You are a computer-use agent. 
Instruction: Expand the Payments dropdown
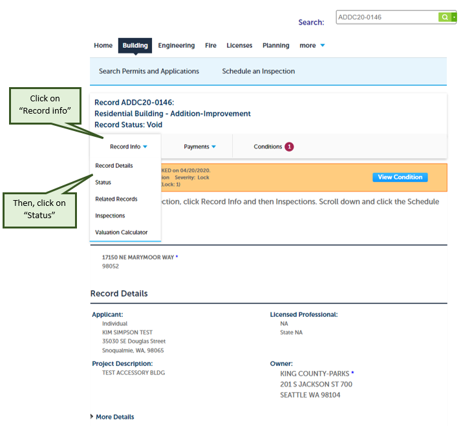pos(200,147)
